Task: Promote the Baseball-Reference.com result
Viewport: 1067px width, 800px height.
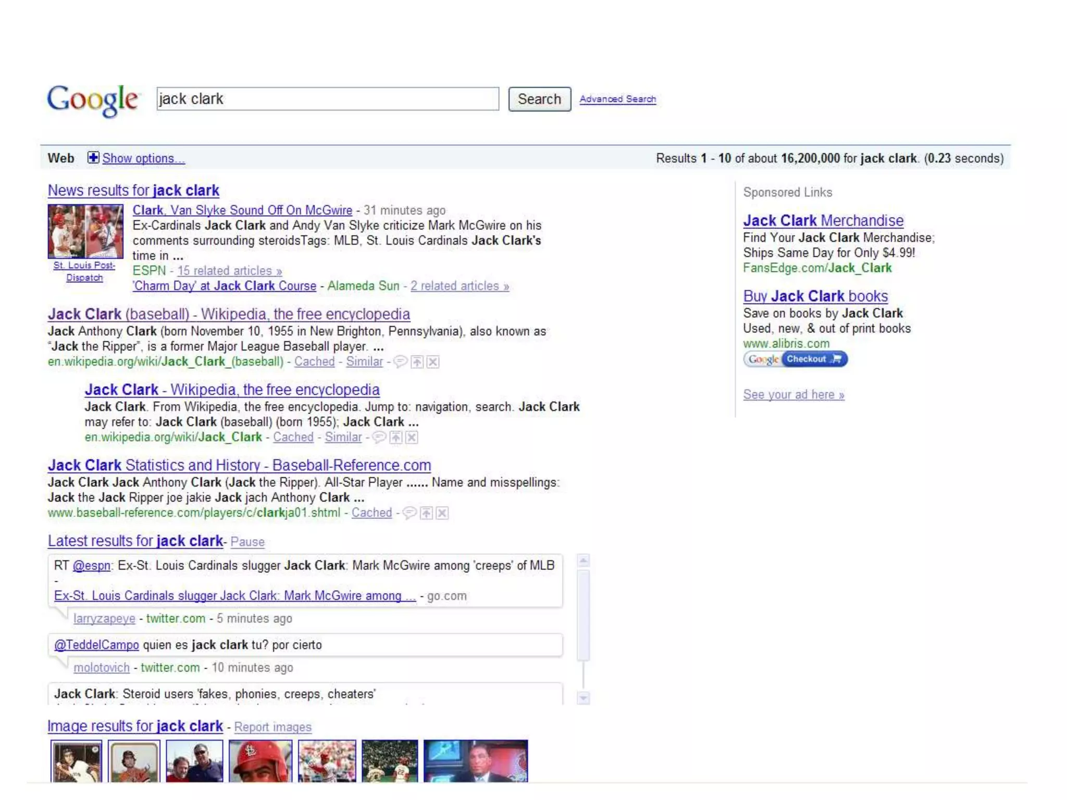Action: 426,513
